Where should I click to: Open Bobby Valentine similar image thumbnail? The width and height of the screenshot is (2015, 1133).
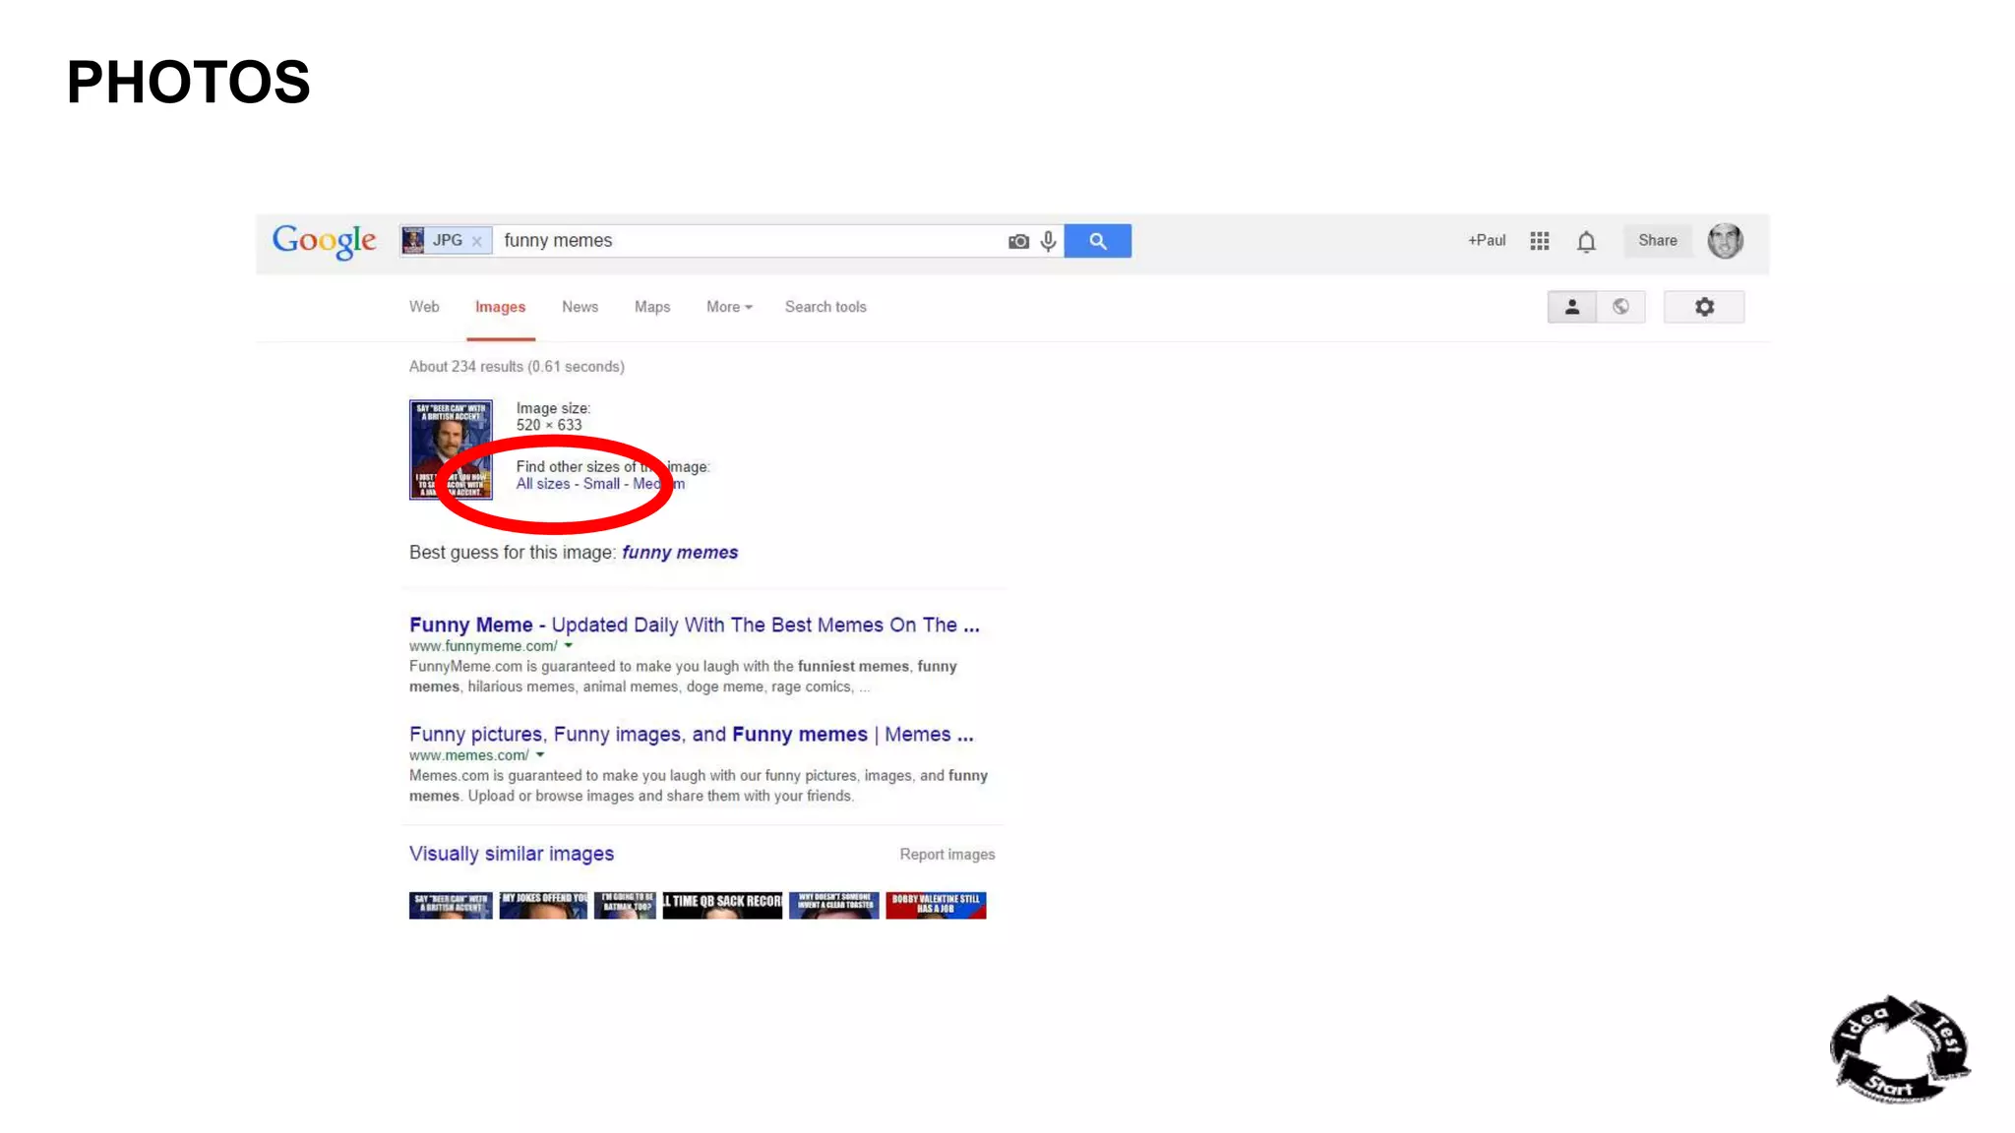tap(936, 905)
